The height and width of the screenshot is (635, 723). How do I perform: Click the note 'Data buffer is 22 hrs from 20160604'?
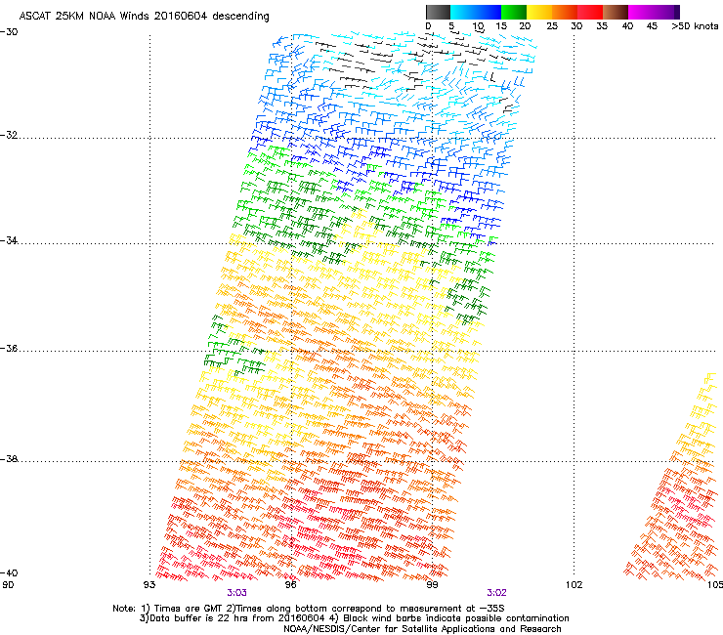(237, 618)
